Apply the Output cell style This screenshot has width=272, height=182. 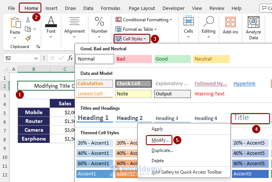coord(173,94)
